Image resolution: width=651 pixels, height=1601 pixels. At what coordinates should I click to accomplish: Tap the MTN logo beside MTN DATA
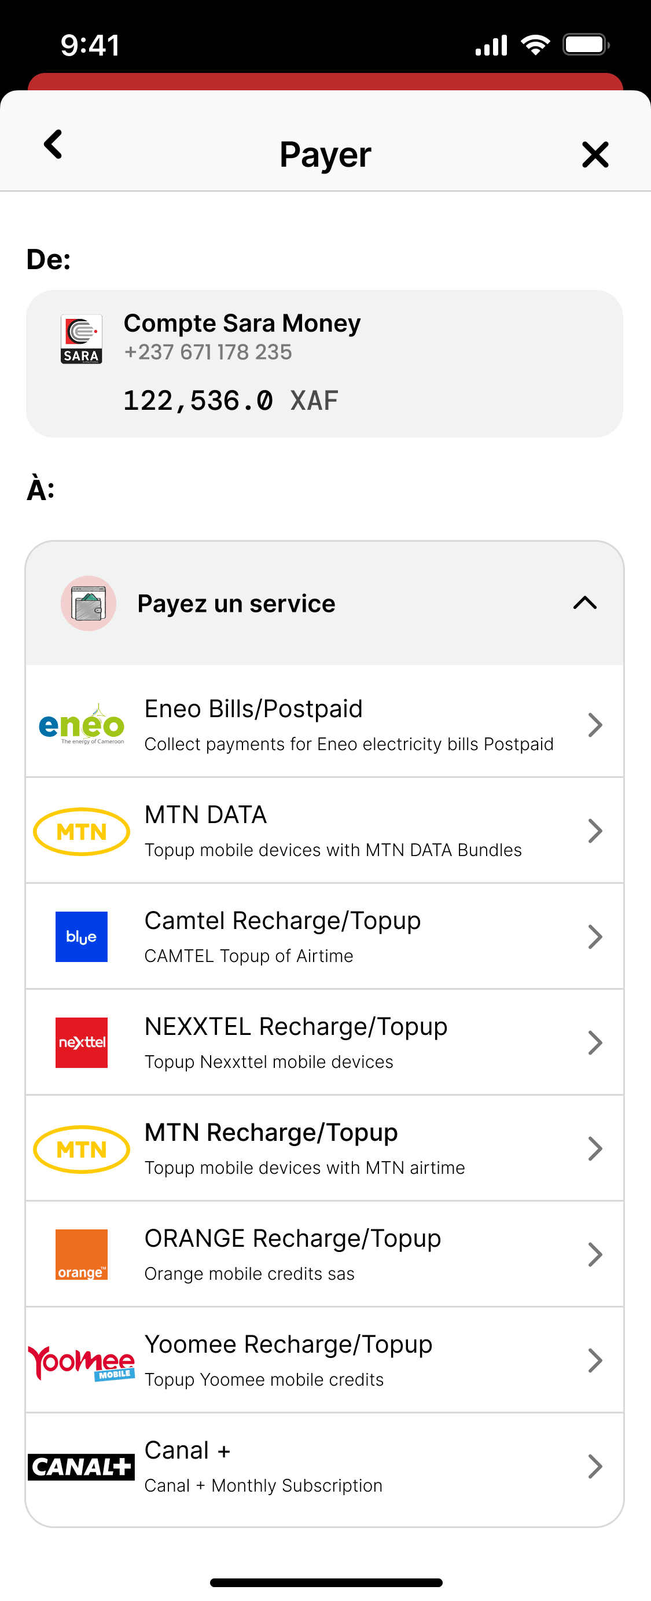point(82,831)
